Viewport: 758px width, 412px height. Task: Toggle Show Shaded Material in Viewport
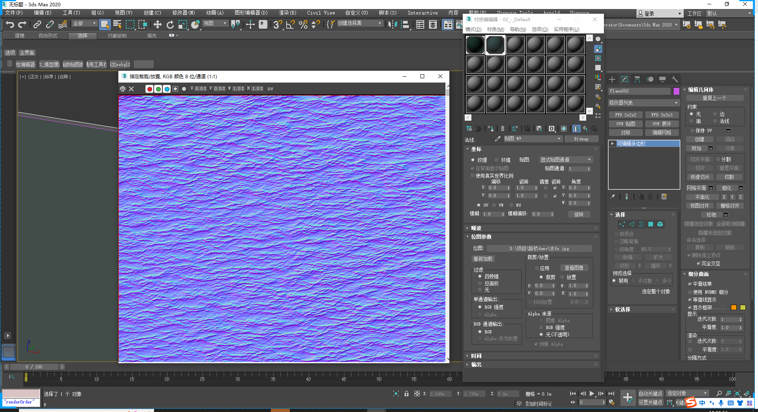564,129
